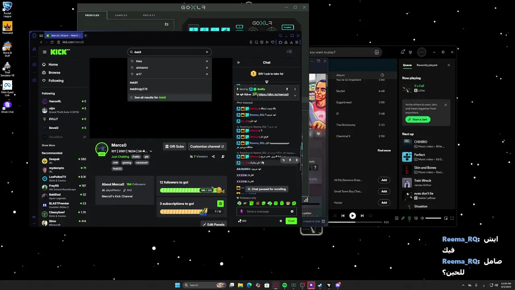Click Spotify play button
This screenshot has width=515, height=290.
352,215
